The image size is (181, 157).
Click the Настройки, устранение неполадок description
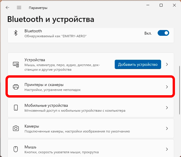tap(53, 90)
